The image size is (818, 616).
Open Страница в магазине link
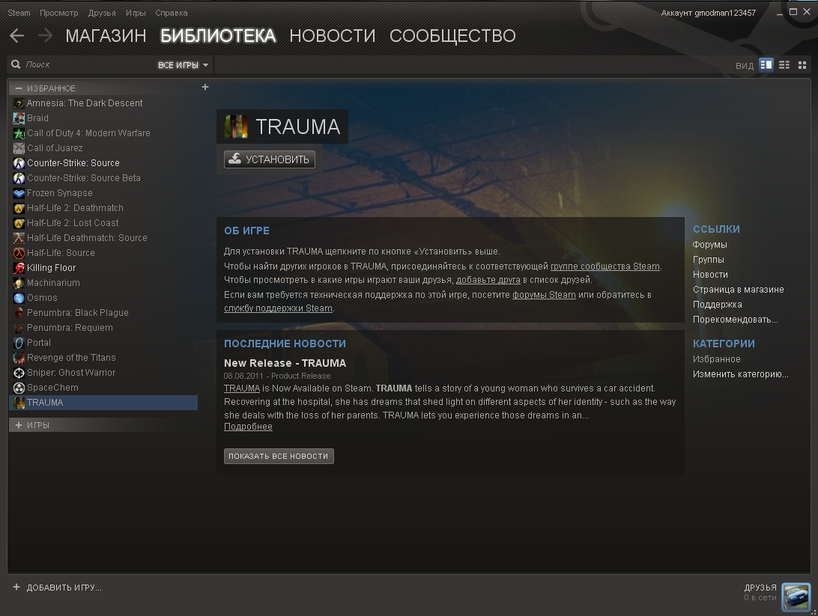(738, 290)
